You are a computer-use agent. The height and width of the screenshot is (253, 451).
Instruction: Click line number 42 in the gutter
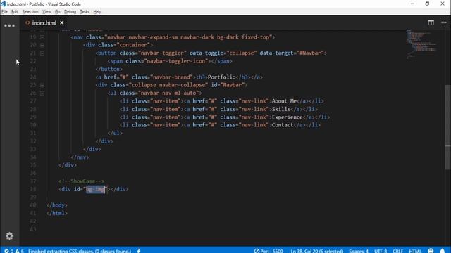[x=33, y=221]
